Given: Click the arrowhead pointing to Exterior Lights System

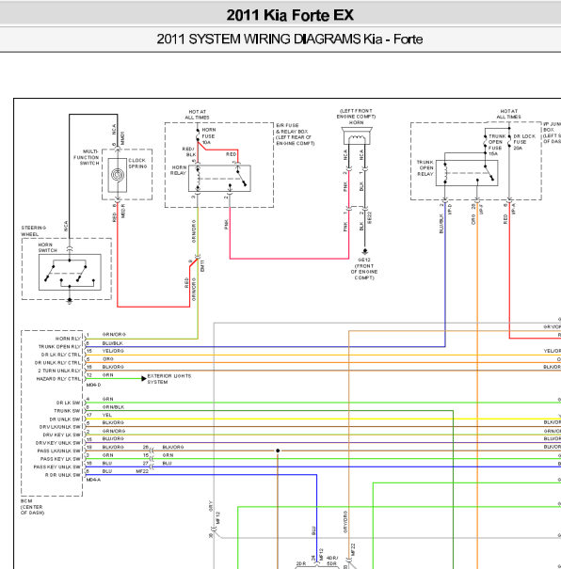Looking at the screenshot, I should click(x=144, y=378).
